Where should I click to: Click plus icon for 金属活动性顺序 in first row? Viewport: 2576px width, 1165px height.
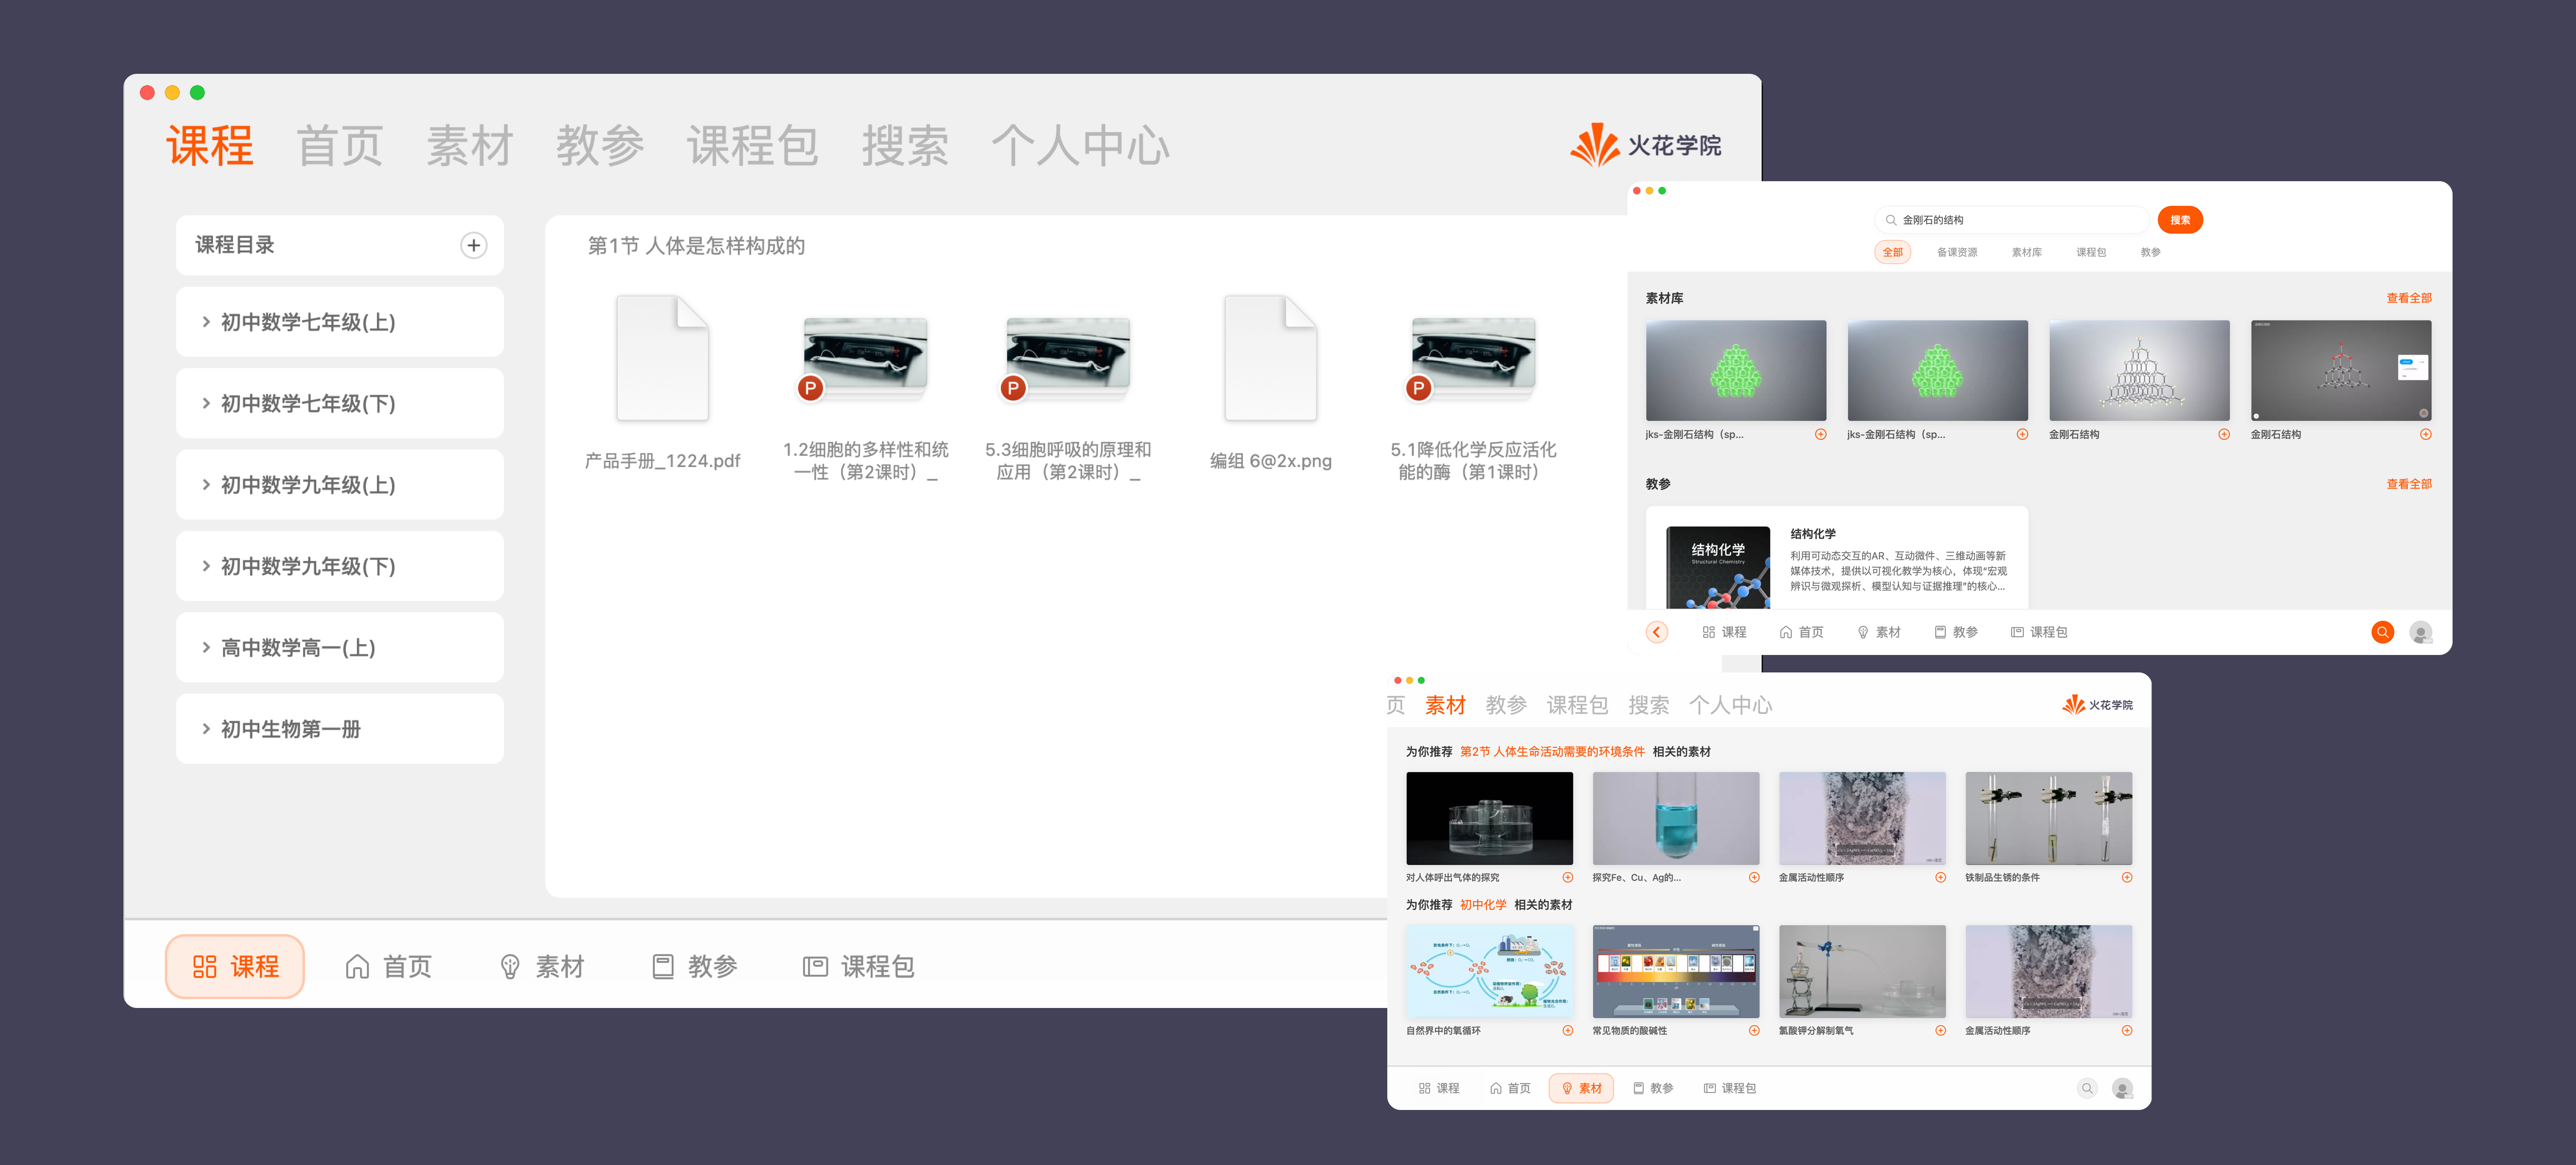[x=1940, y=877]
